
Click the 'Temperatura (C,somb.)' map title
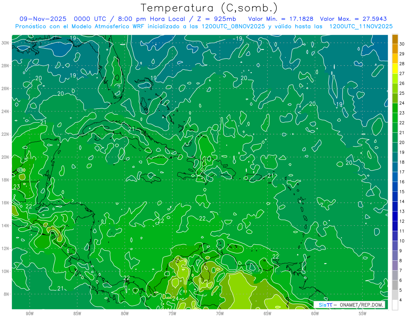coord(209,8)
